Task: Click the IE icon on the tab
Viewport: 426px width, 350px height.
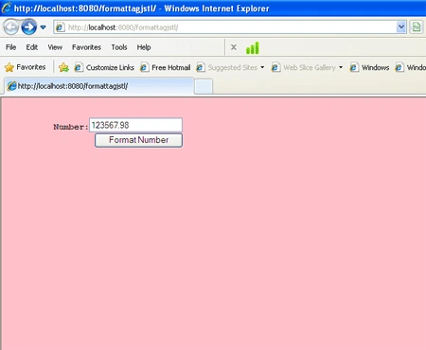Action: (11, 86)
